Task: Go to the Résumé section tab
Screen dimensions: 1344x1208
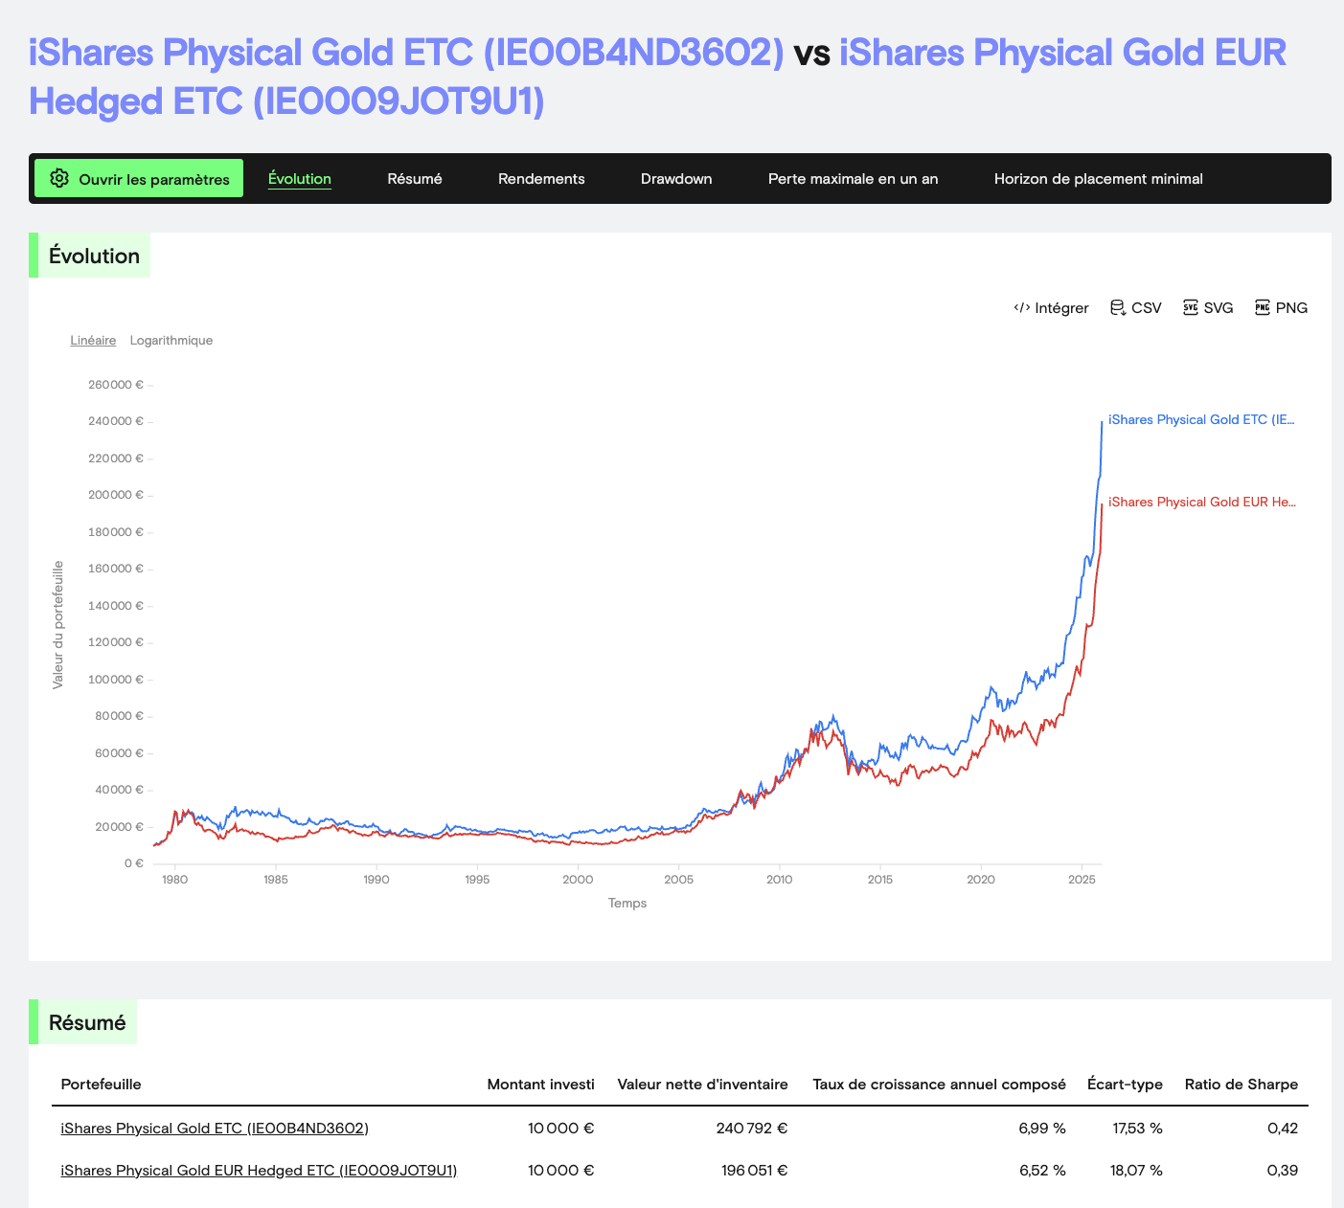Action: [415, 179]
